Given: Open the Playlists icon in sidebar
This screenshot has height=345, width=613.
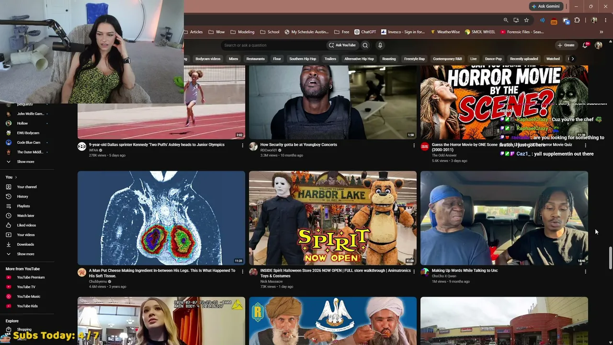Looking at the screenshot, I should click(x=9, y=206).
